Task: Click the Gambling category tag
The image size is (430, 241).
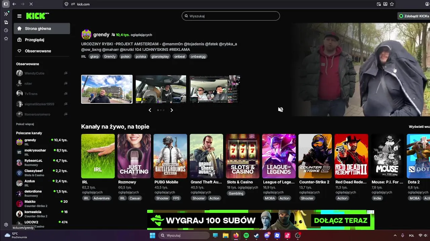Action: pyautogui.click(x=236, y=193)
